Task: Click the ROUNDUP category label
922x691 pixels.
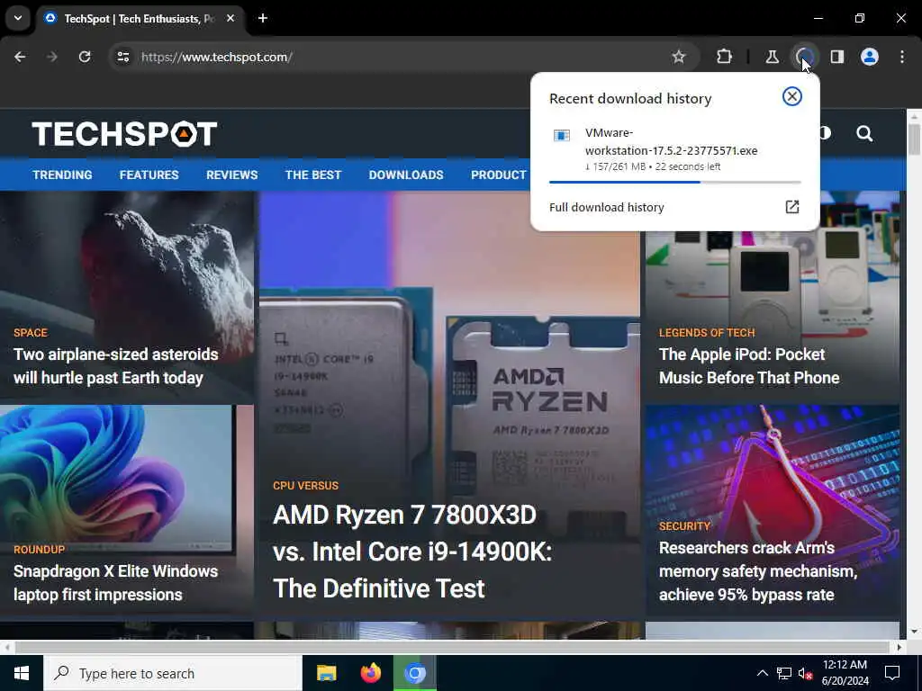Action: [x=40, y=550]
